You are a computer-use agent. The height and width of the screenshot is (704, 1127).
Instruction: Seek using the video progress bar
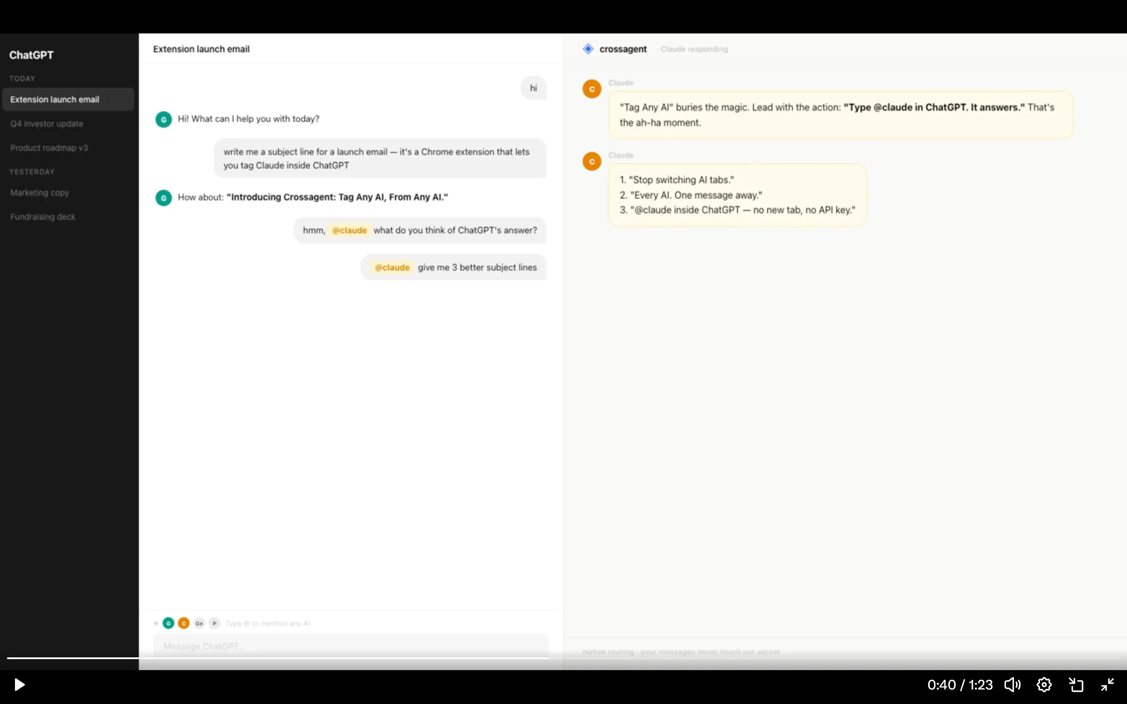pos(563,658)
